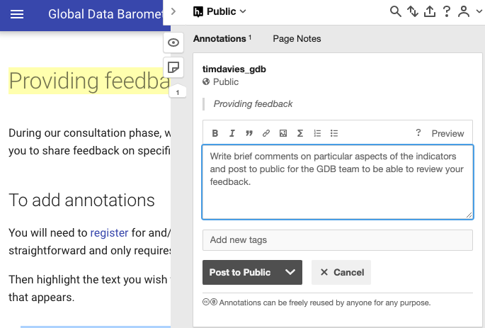
Task: Open the sort annotations icon
Action: click(413, 11)
